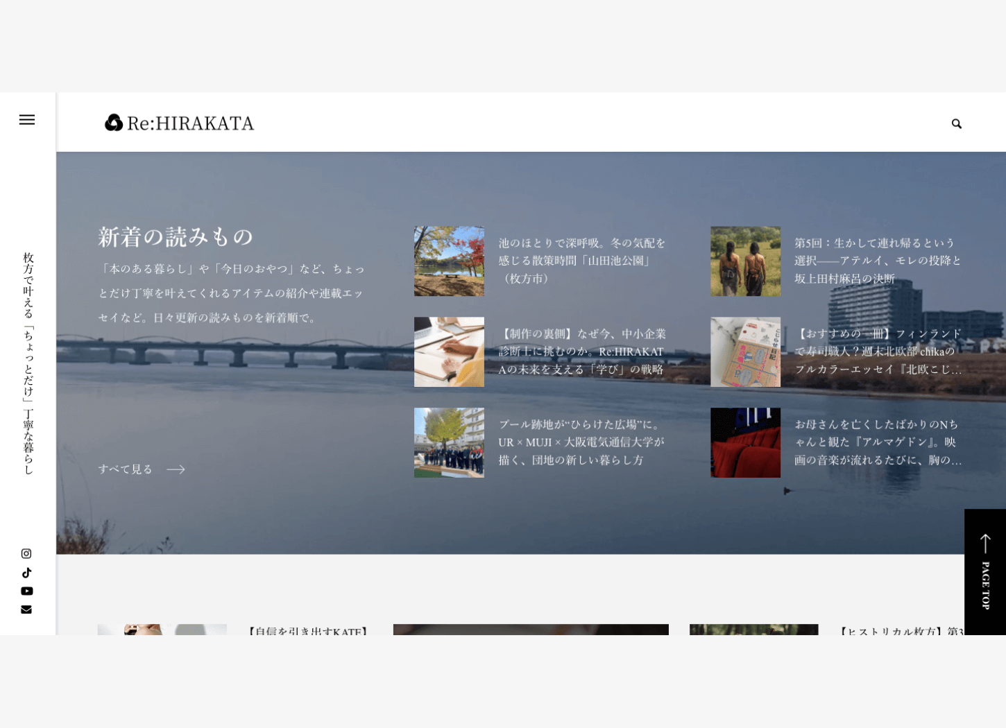1006x728 pixels.
Task: Open the 山田池公園 walking article
Action: point(583,261)
